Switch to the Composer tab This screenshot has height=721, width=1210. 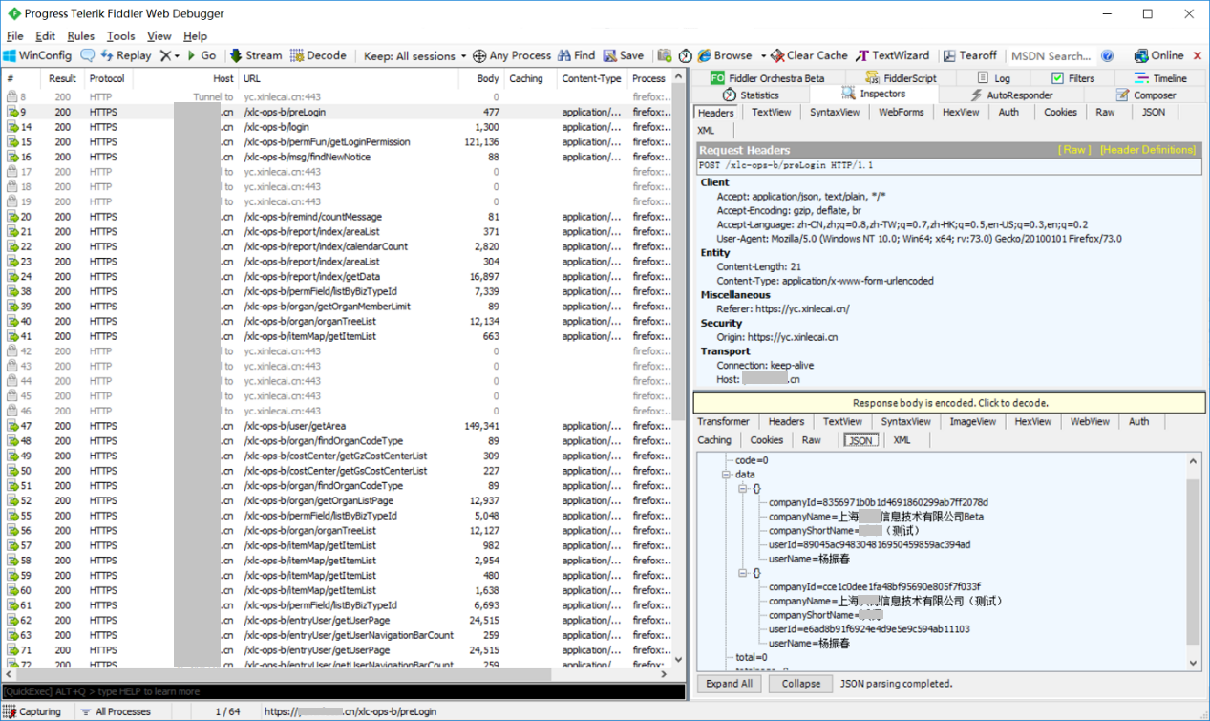(x=1146, y=95)
